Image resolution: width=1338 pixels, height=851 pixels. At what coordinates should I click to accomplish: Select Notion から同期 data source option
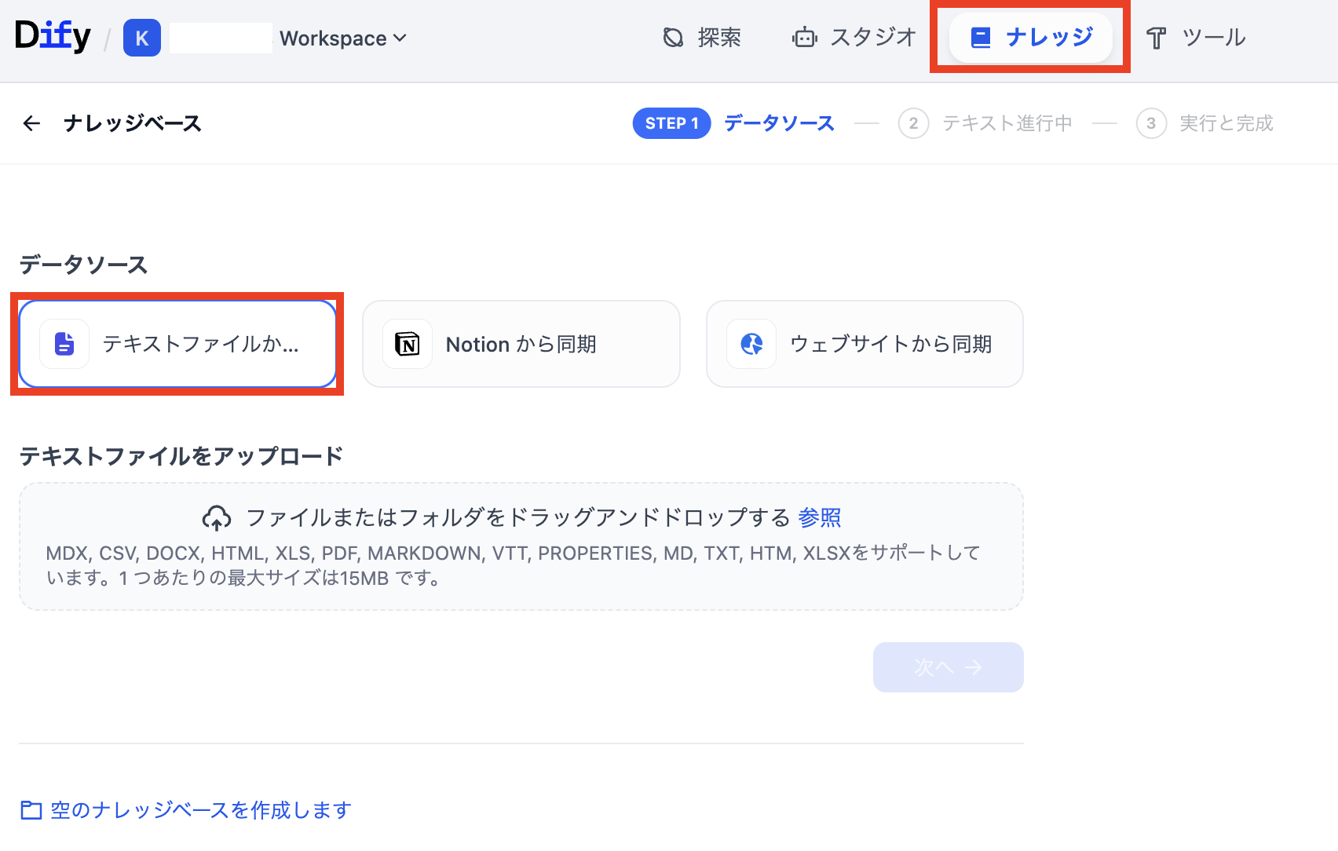point(521,344)
